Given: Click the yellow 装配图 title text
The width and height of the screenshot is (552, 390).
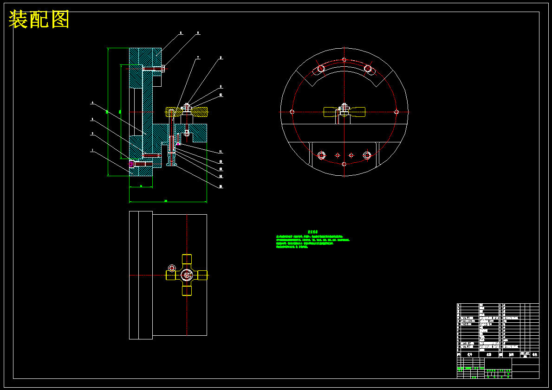Looking at the screenshot, I should pos(39,19).
